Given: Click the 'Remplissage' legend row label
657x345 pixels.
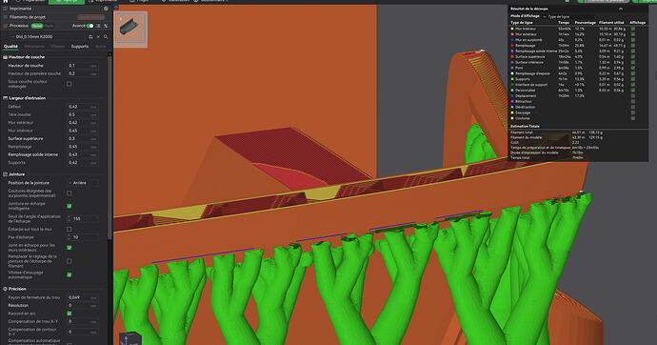Looking at the screenshot, I should tap(525, 46).
